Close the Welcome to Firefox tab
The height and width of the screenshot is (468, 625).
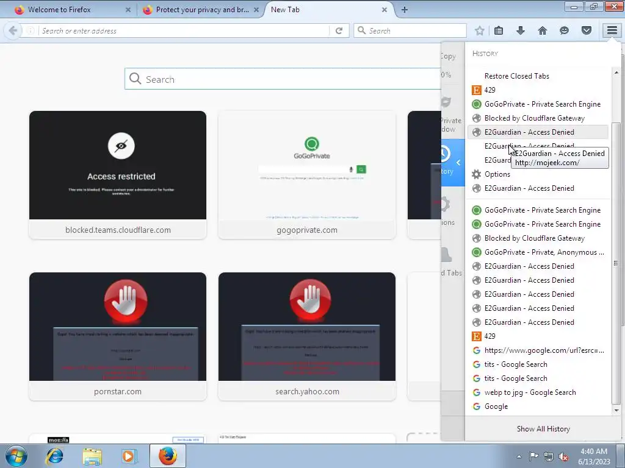pyautogui.click(x=128, y=10)
